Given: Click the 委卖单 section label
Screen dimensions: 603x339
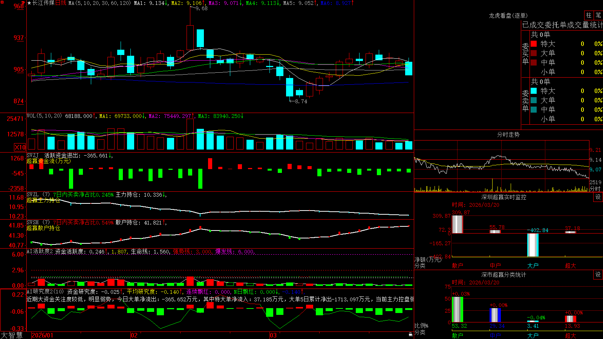Looking at the screenshot, I should tap(525, 101).
